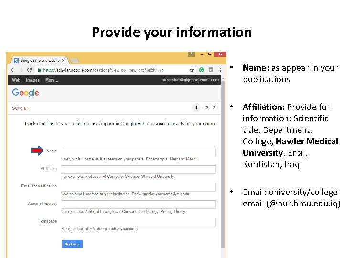Viewport: 344px width, 258px height.
Task: Reload the page with the refresh icon
Action: click(30, 70)
